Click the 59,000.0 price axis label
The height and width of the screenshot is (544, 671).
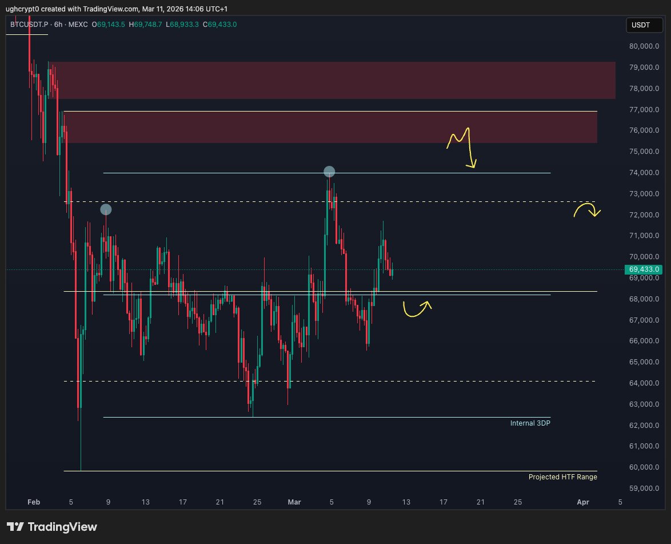(644, 489)
